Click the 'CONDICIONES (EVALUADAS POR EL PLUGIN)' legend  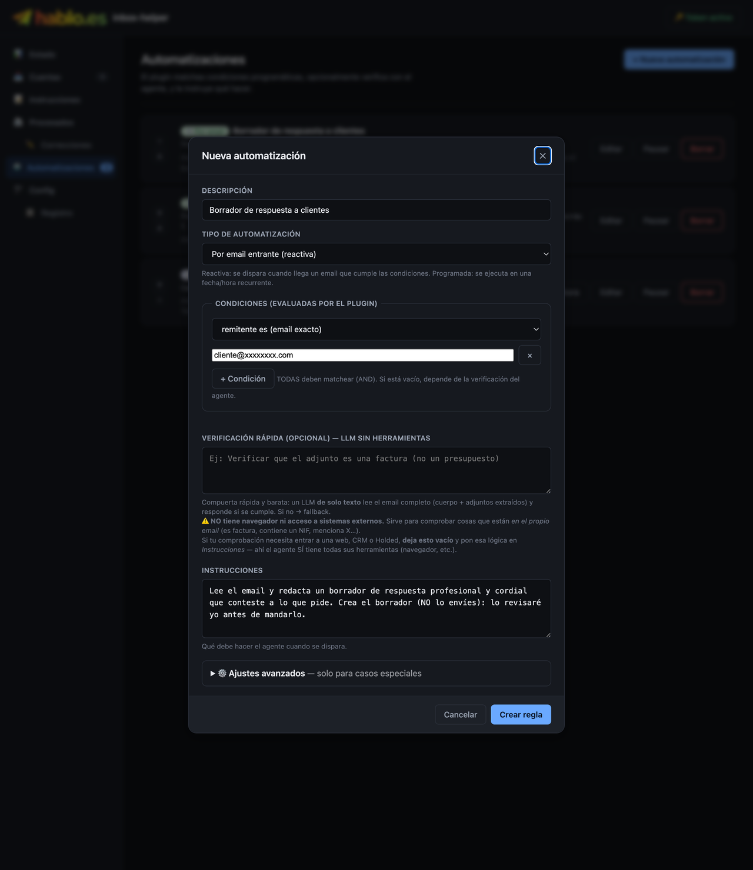click(296, 303)
